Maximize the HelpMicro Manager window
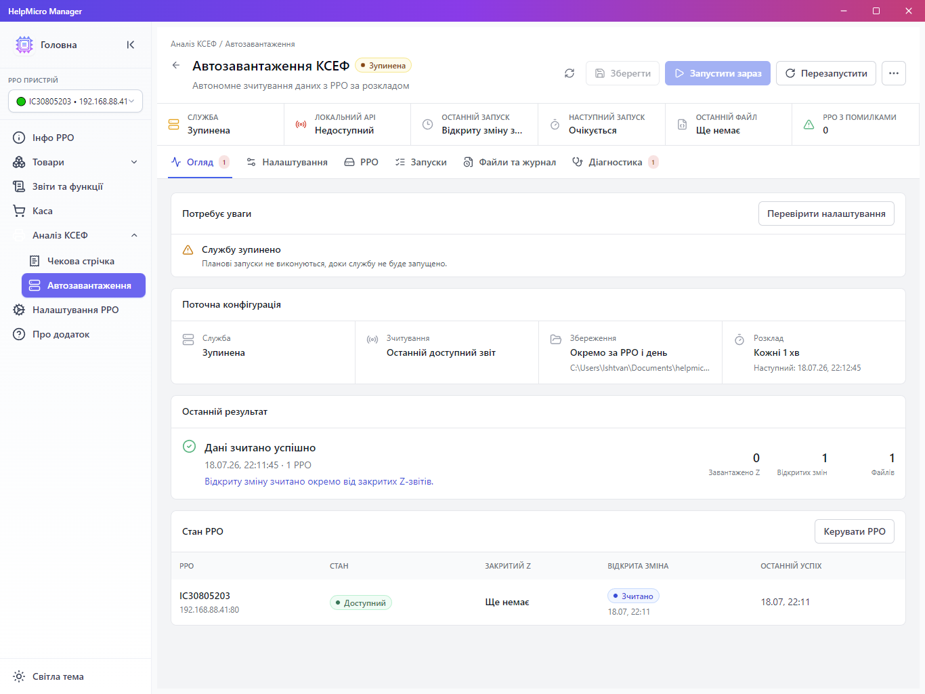The height and width of the screenshot is (694, 925). [x=876, y=11]
